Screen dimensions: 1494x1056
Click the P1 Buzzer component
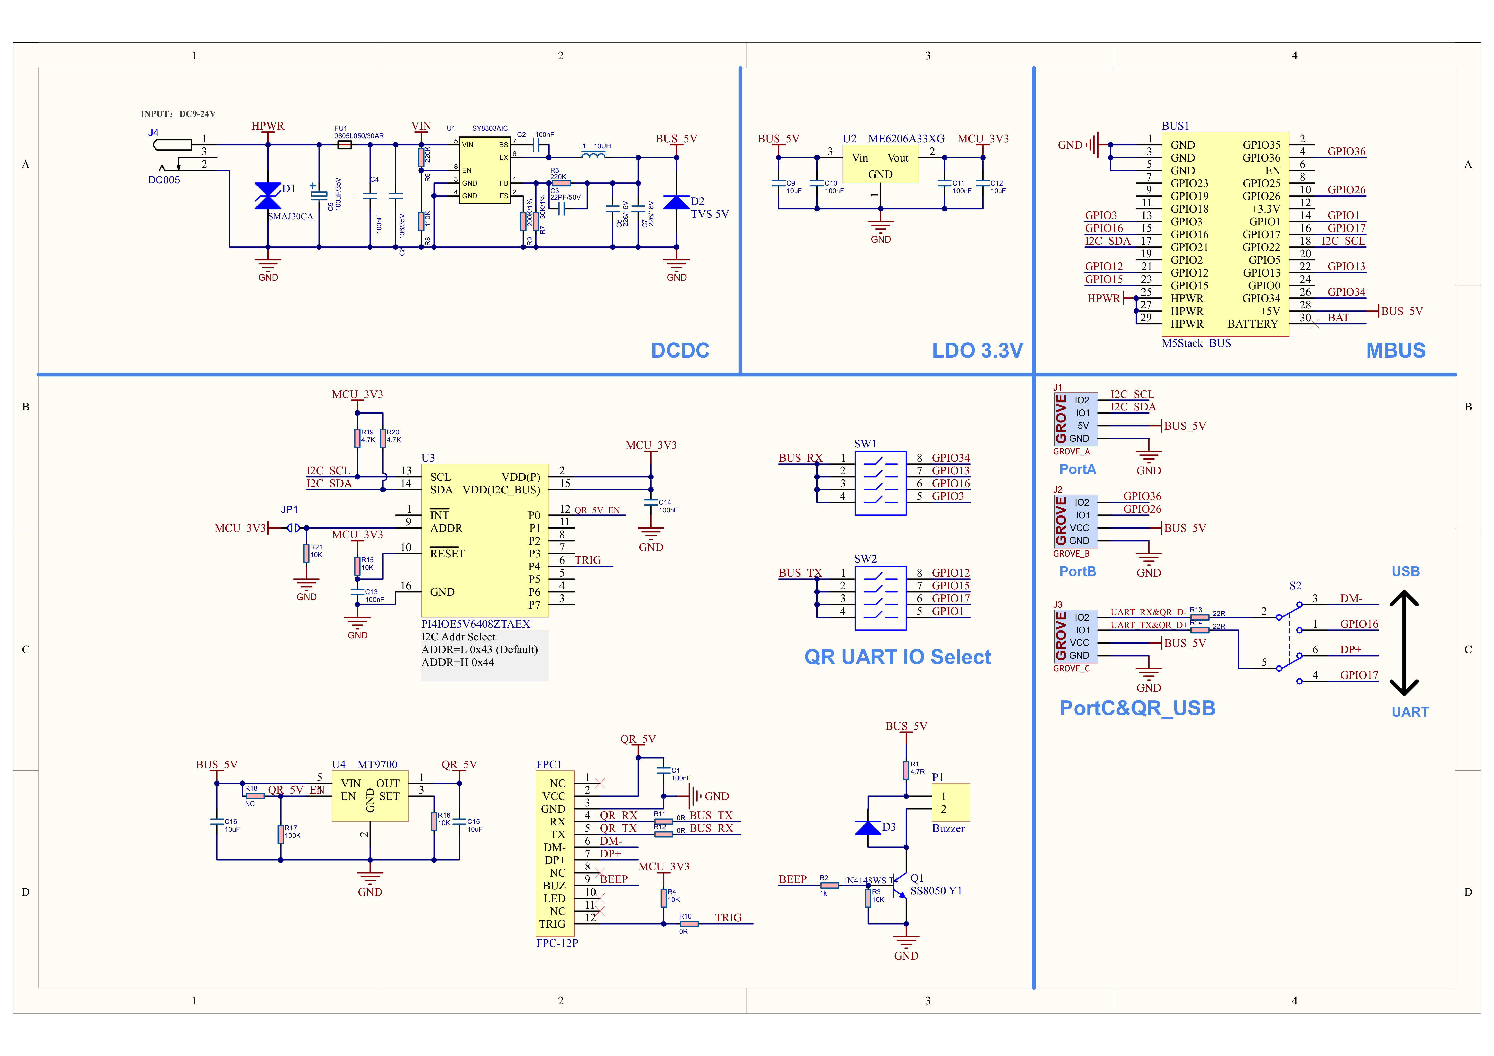pyautogui.click(x=951, y=802)
